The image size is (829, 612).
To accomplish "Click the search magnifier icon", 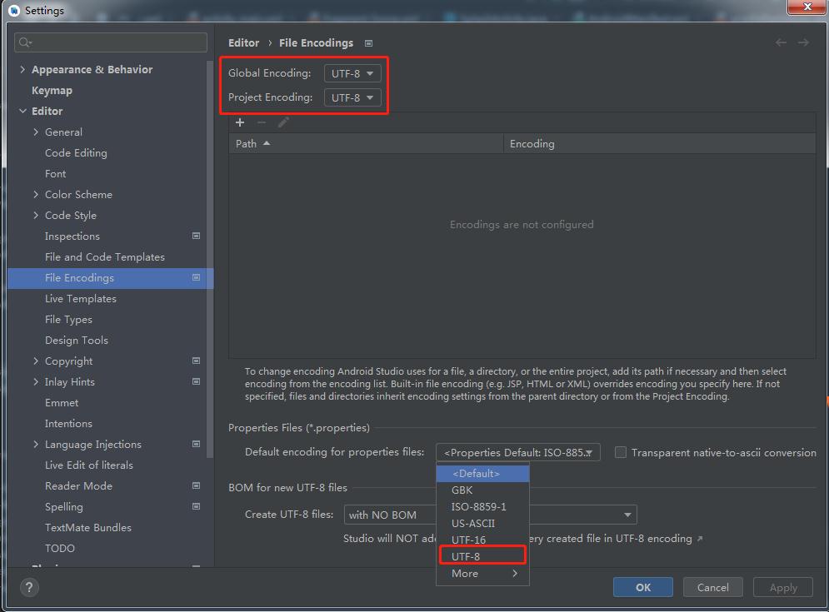I will point(25,42).
